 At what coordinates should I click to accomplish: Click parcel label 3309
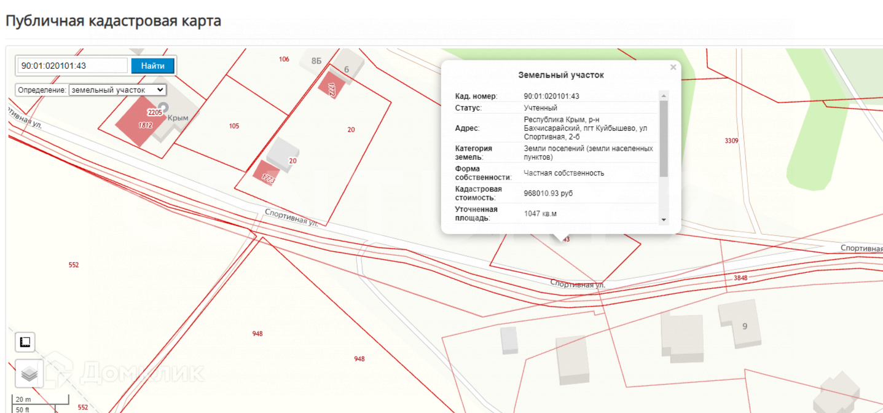pos(731,141)
